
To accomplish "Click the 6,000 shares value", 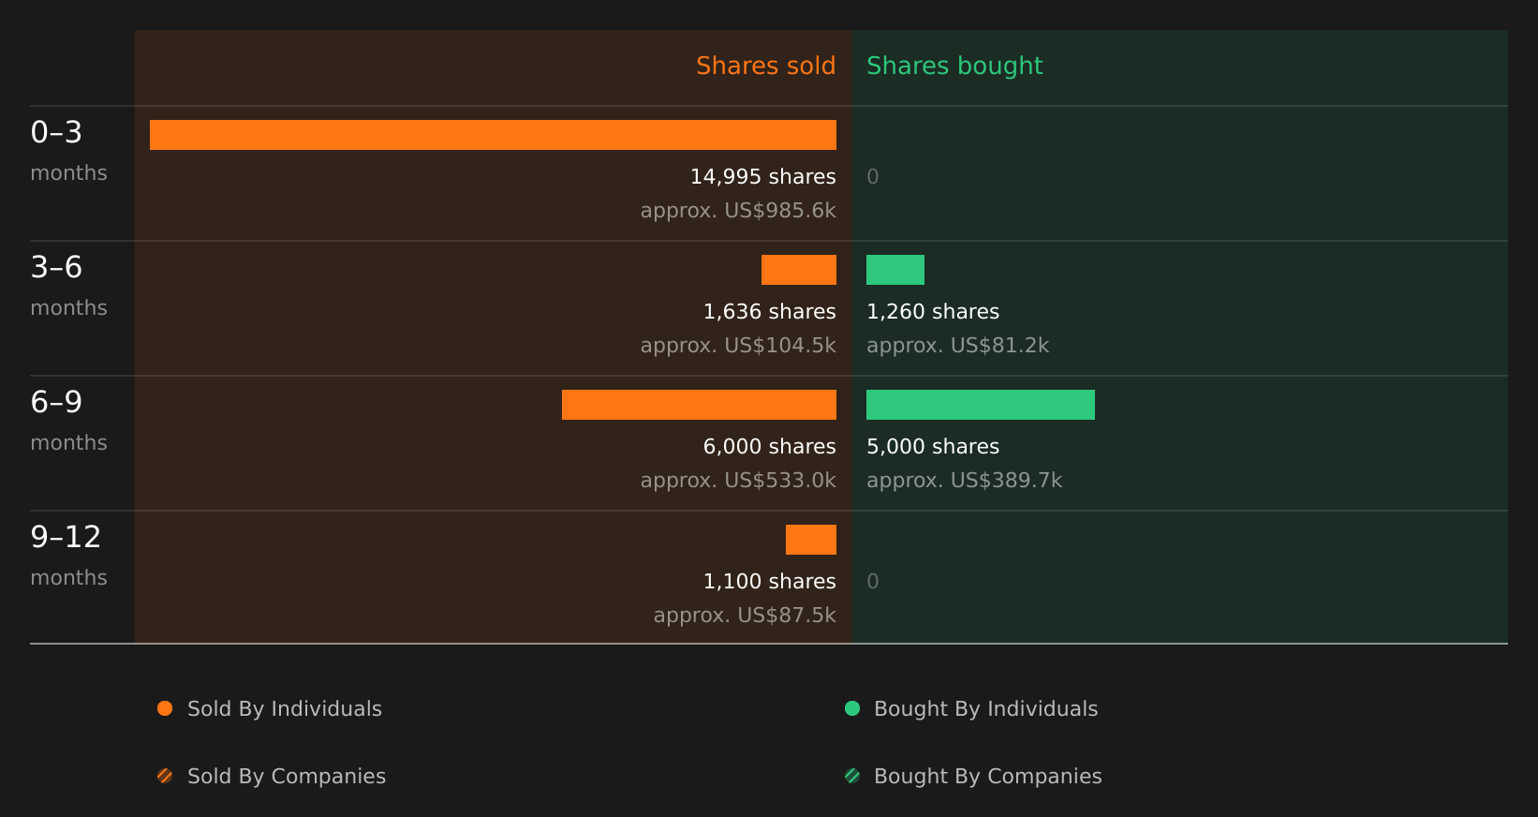I will [770, 447].
